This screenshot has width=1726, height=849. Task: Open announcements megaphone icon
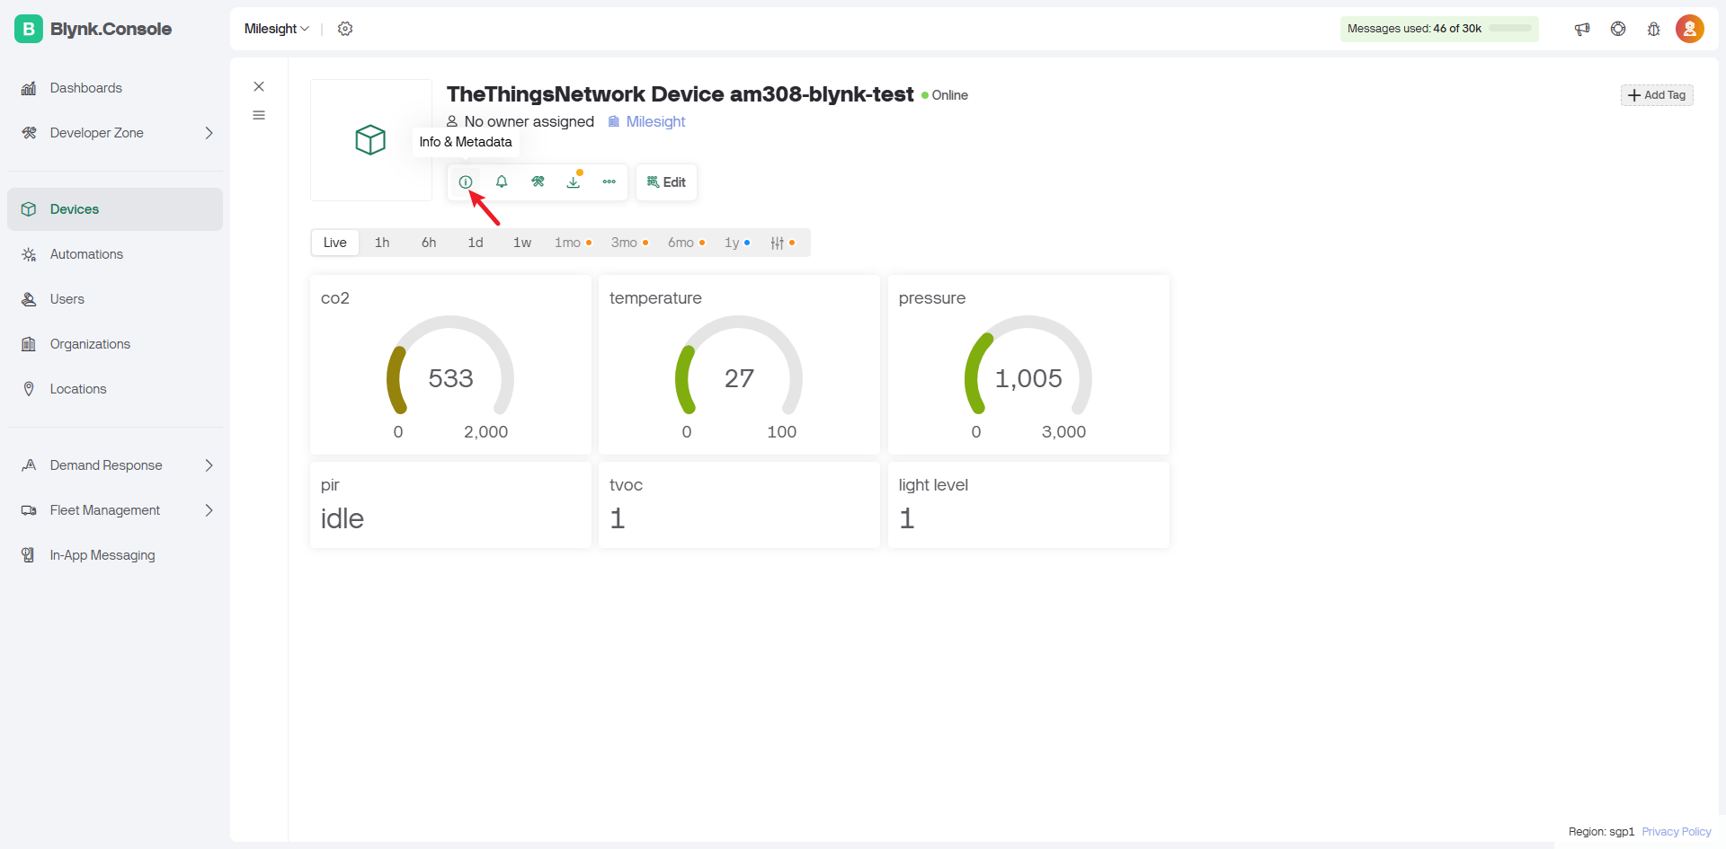[x=1582, y=29]
